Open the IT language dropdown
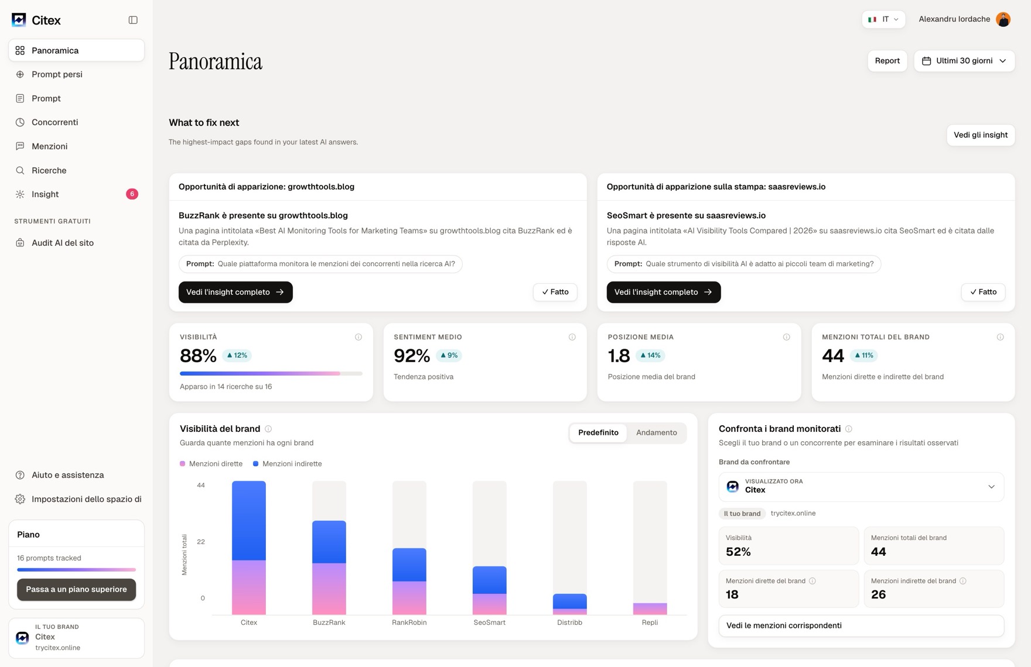The width and height of the screenshot is (1031, 667). [883, 19]
